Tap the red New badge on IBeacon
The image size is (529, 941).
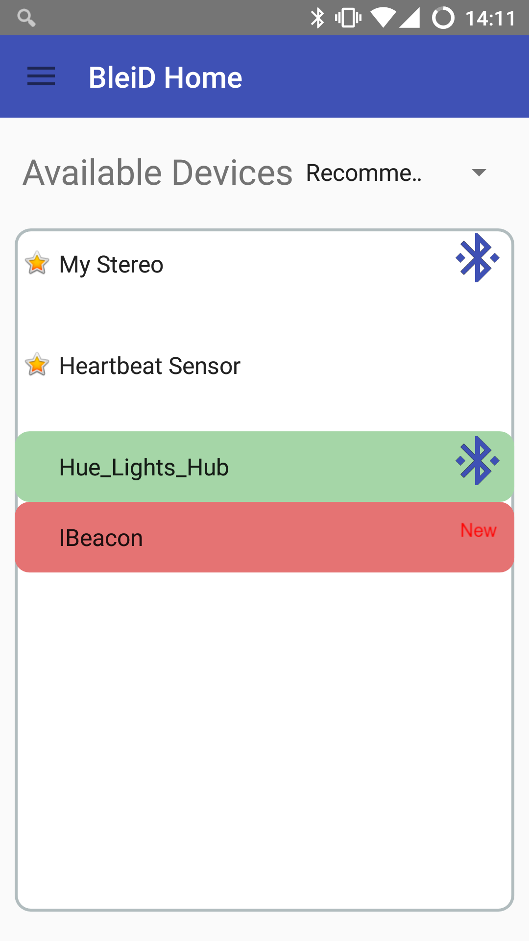(478, 530)
